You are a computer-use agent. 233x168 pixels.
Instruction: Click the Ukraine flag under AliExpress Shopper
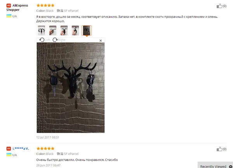[9, 16]
